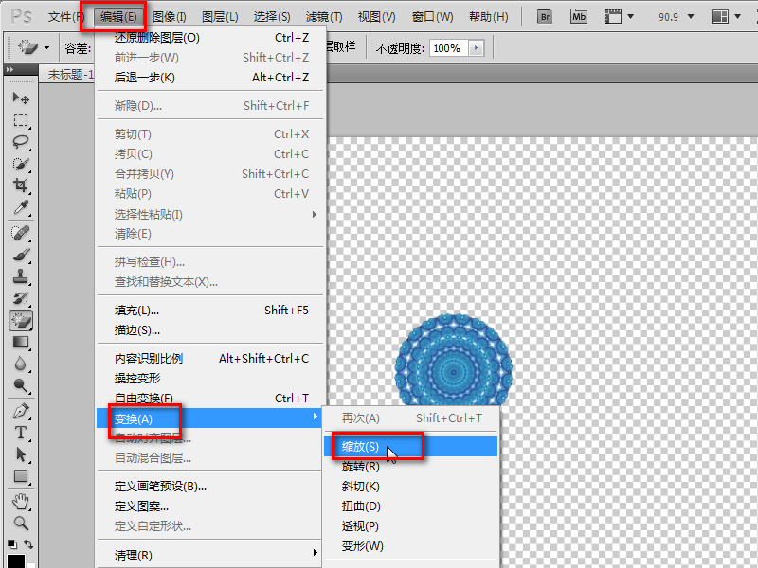Select the Clone Stamp tool

click(20, 276)
